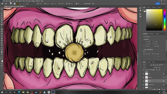
Task: Select the Zoom tool
Action: [x=2, y=54]
